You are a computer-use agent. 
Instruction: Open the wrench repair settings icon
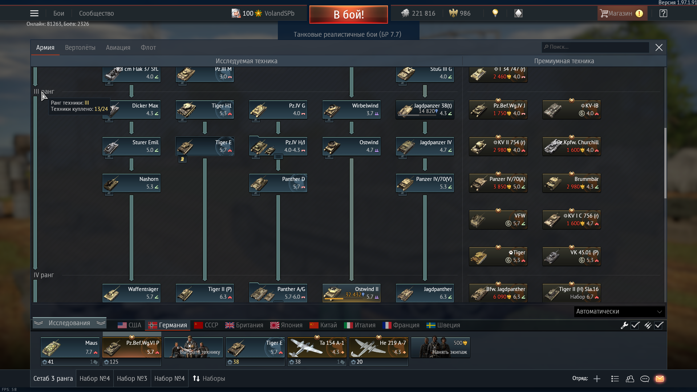pos(624,325)
